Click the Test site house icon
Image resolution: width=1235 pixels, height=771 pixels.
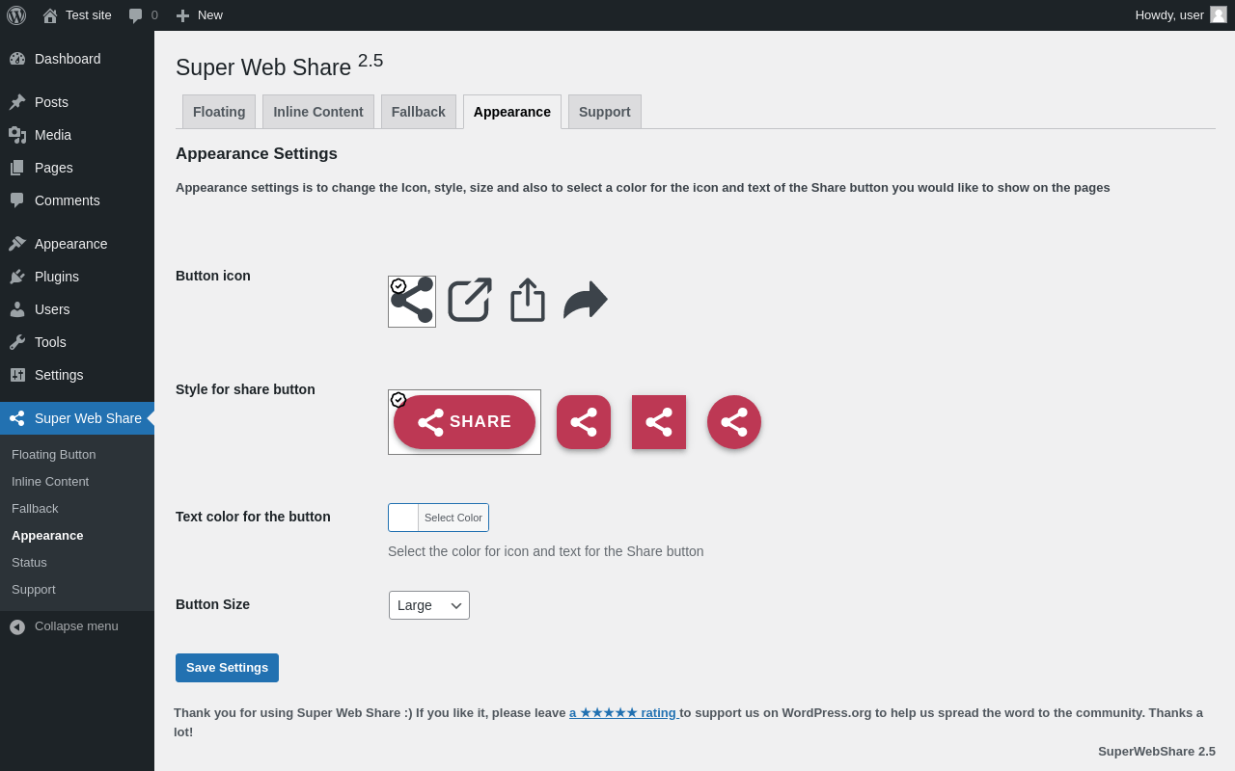coord(50,15)
